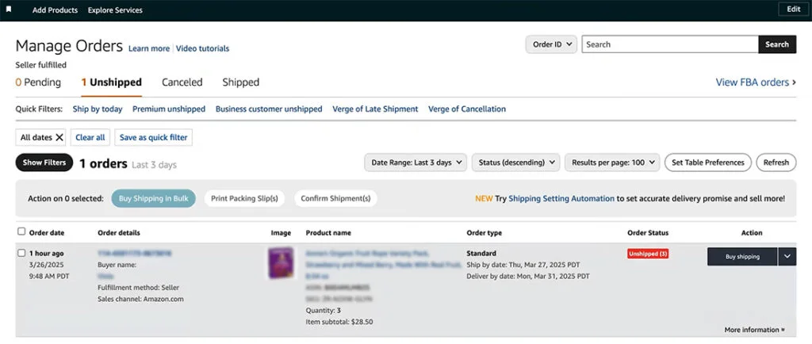
Task: Click the Sales channel: Amazon.com text
Action: point(140,299)
